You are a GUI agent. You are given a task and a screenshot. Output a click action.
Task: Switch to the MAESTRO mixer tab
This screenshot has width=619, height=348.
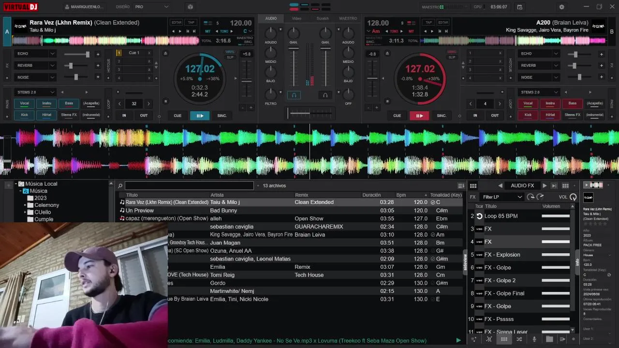click(348, 18)
